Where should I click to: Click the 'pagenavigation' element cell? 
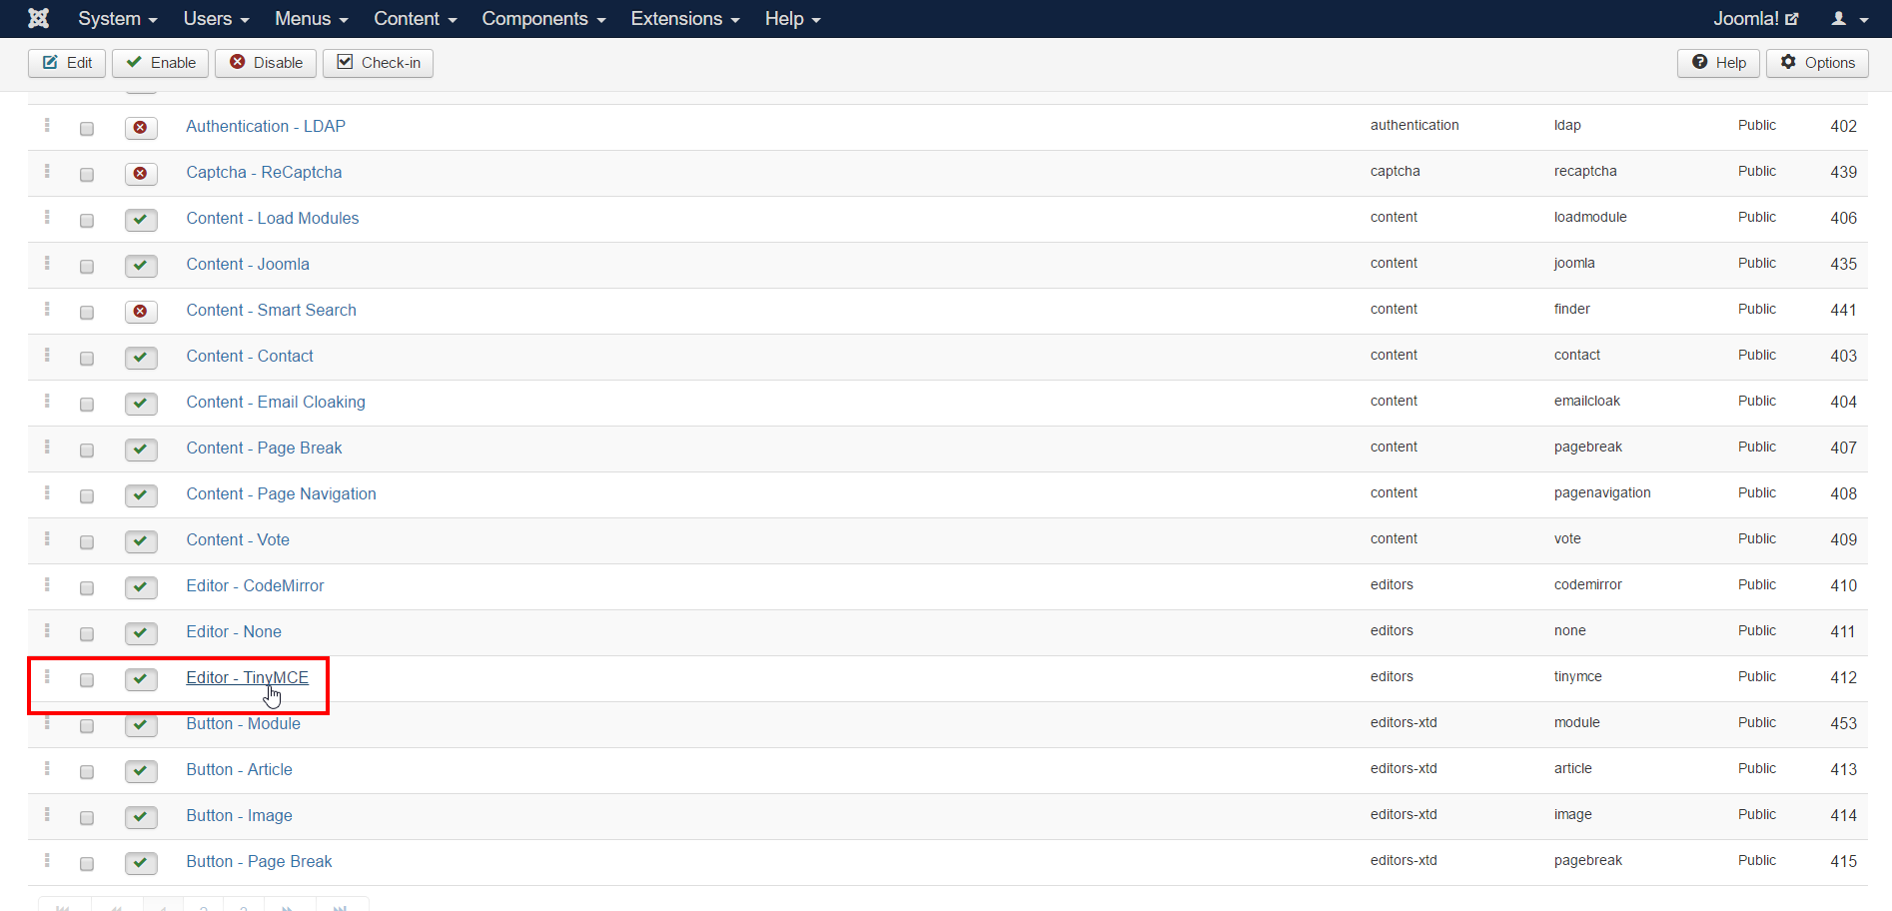click(x=1602, y=493)
